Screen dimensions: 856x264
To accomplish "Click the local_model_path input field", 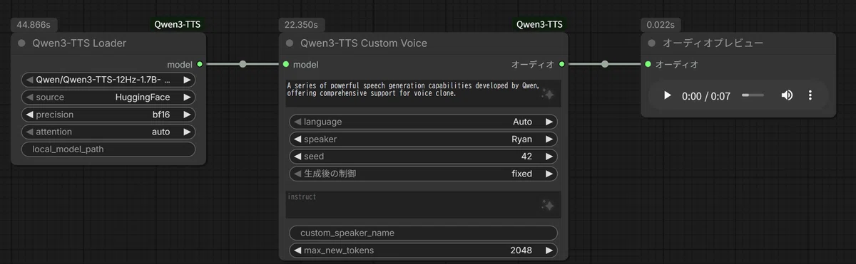I will point(108,149).
